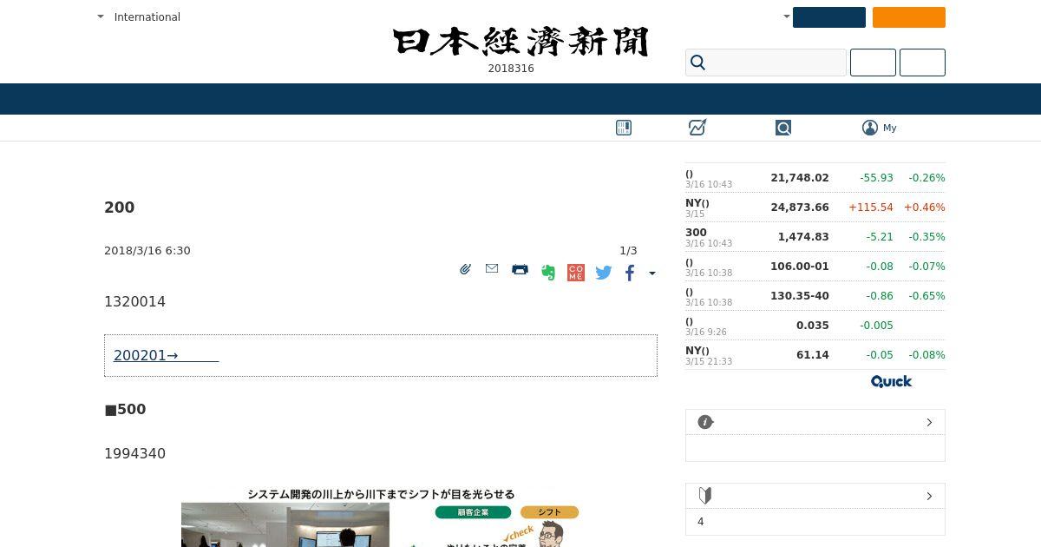
Task: Click the ■500 section heading
Action: click(125, 409)
